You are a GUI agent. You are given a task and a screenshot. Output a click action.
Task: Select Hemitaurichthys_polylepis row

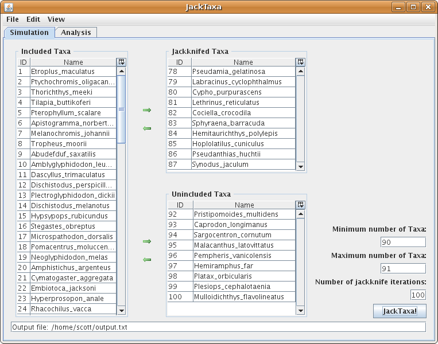tap(231, 134)
